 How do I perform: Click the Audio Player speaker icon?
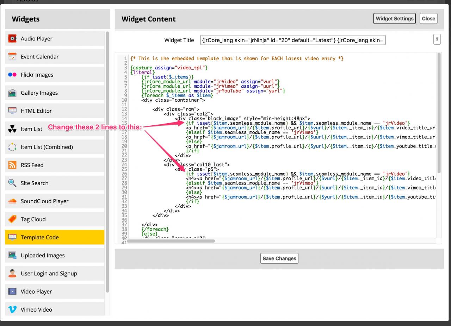pyautogui.click(x=12, y=39)
